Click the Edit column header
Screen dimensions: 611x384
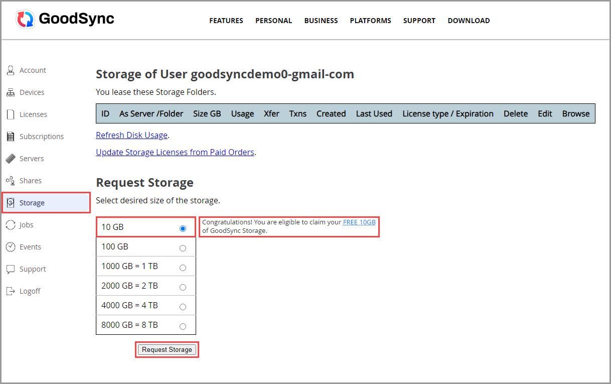tap(545, 113)
